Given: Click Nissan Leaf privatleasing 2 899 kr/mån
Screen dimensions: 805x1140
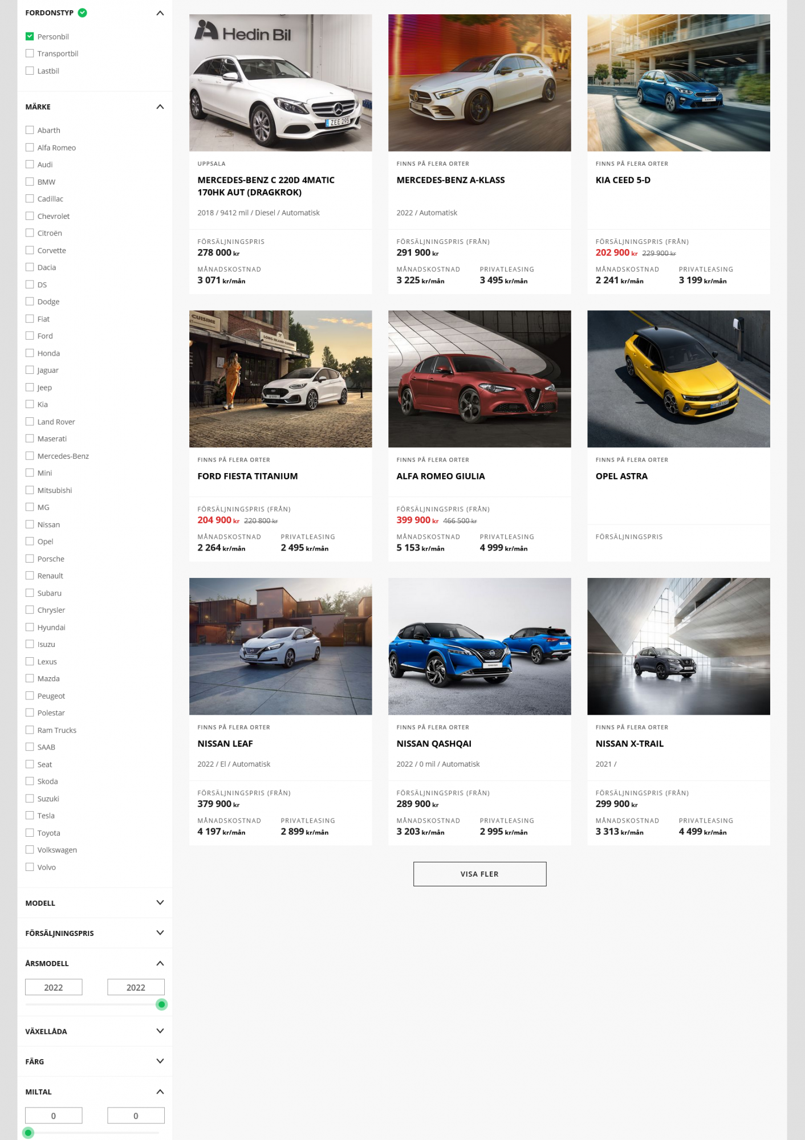Looking at the screenshot, I should tap(304, 832).
